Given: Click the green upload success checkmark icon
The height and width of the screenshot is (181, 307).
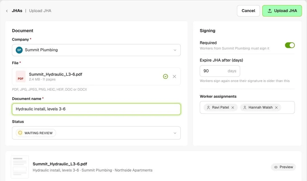Looking at the screenshot, I should click(x=166, y=76).
